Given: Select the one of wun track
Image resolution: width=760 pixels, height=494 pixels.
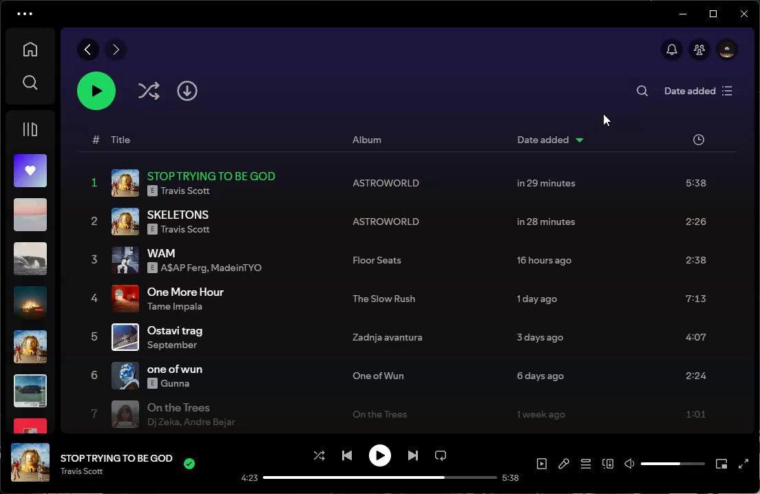Looking at the screenshot, I should click(407, 376).
